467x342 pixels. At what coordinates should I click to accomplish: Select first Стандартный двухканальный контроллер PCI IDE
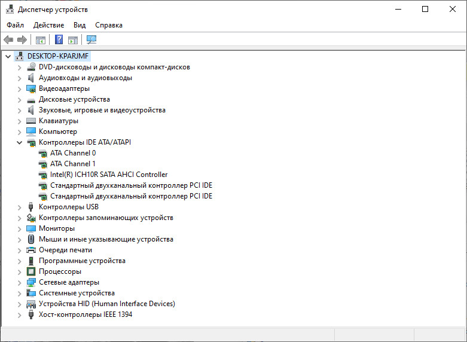[x=131, y=185]
